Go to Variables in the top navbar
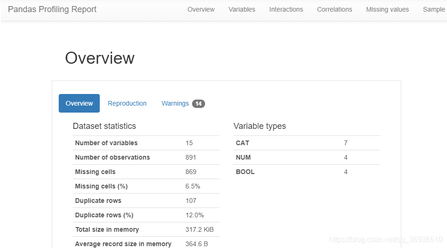This screenshot has width=447, height=248. [242, 9]
